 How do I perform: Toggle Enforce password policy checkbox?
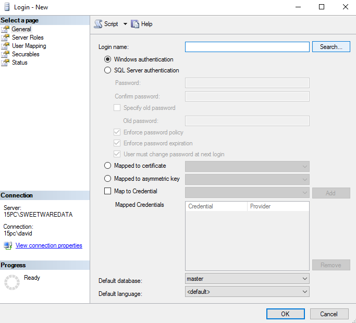point(117,132)
